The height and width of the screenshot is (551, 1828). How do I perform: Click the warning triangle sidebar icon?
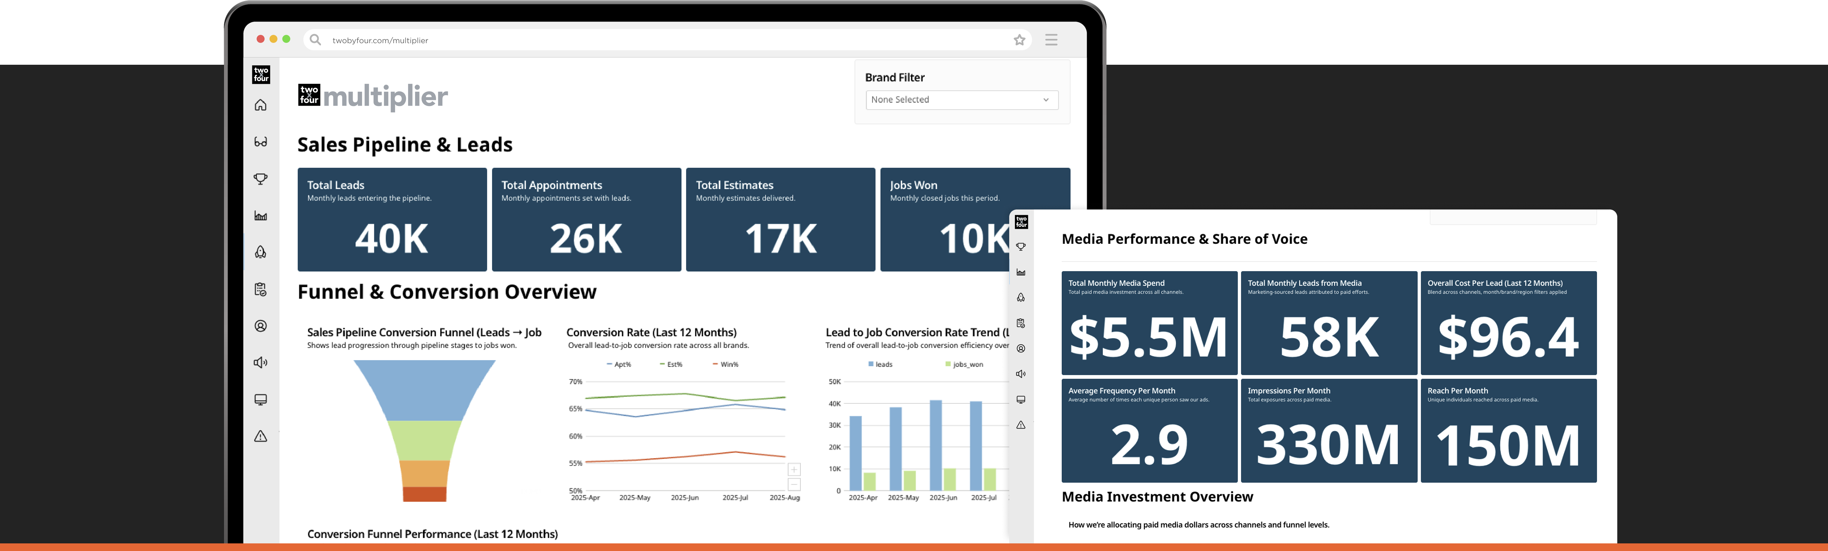click(261, 436)
